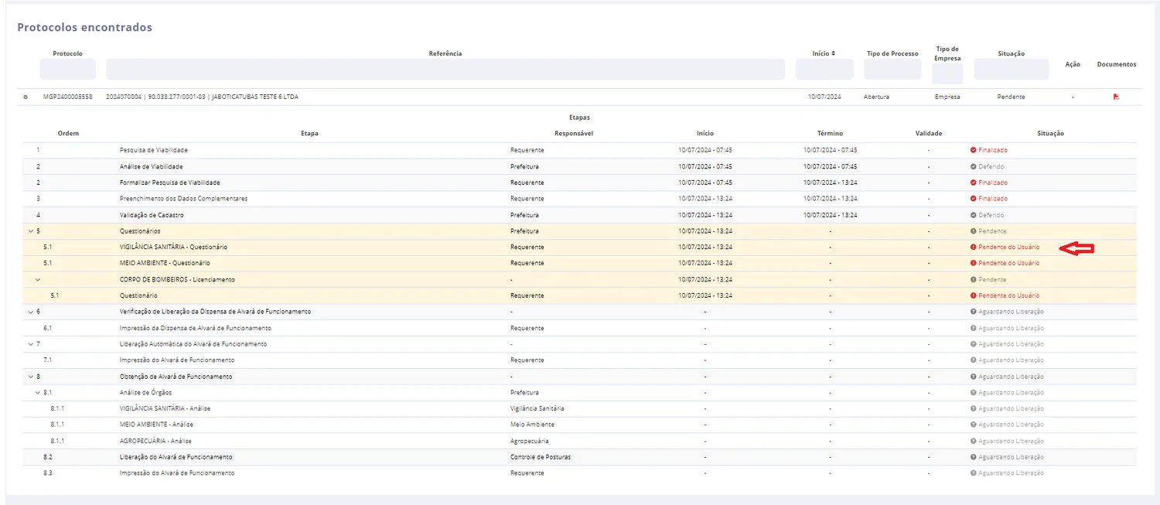1160x505 pixels.
Task: Open Pendente do Usuário for Corpo de Bombeiros Questionário 5.1
Action: click(x=1008, y=295)
